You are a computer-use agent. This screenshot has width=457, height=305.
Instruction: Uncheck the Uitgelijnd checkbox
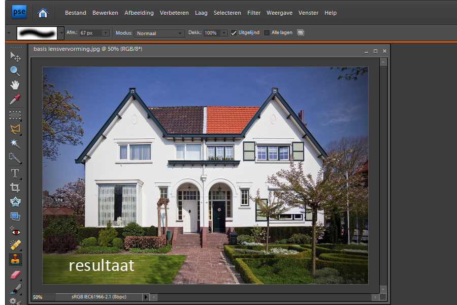pyautogui.click(x=234, y=33)
